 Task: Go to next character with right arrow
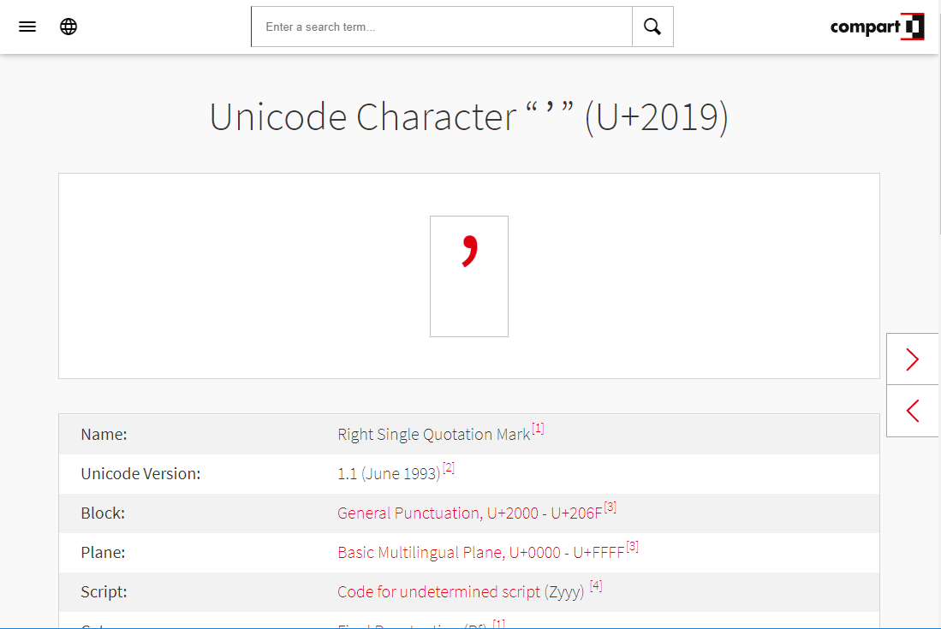click(913, 359)
